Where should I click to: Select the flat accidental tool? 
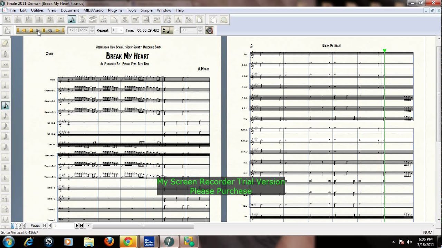click(x=5, y=178)
